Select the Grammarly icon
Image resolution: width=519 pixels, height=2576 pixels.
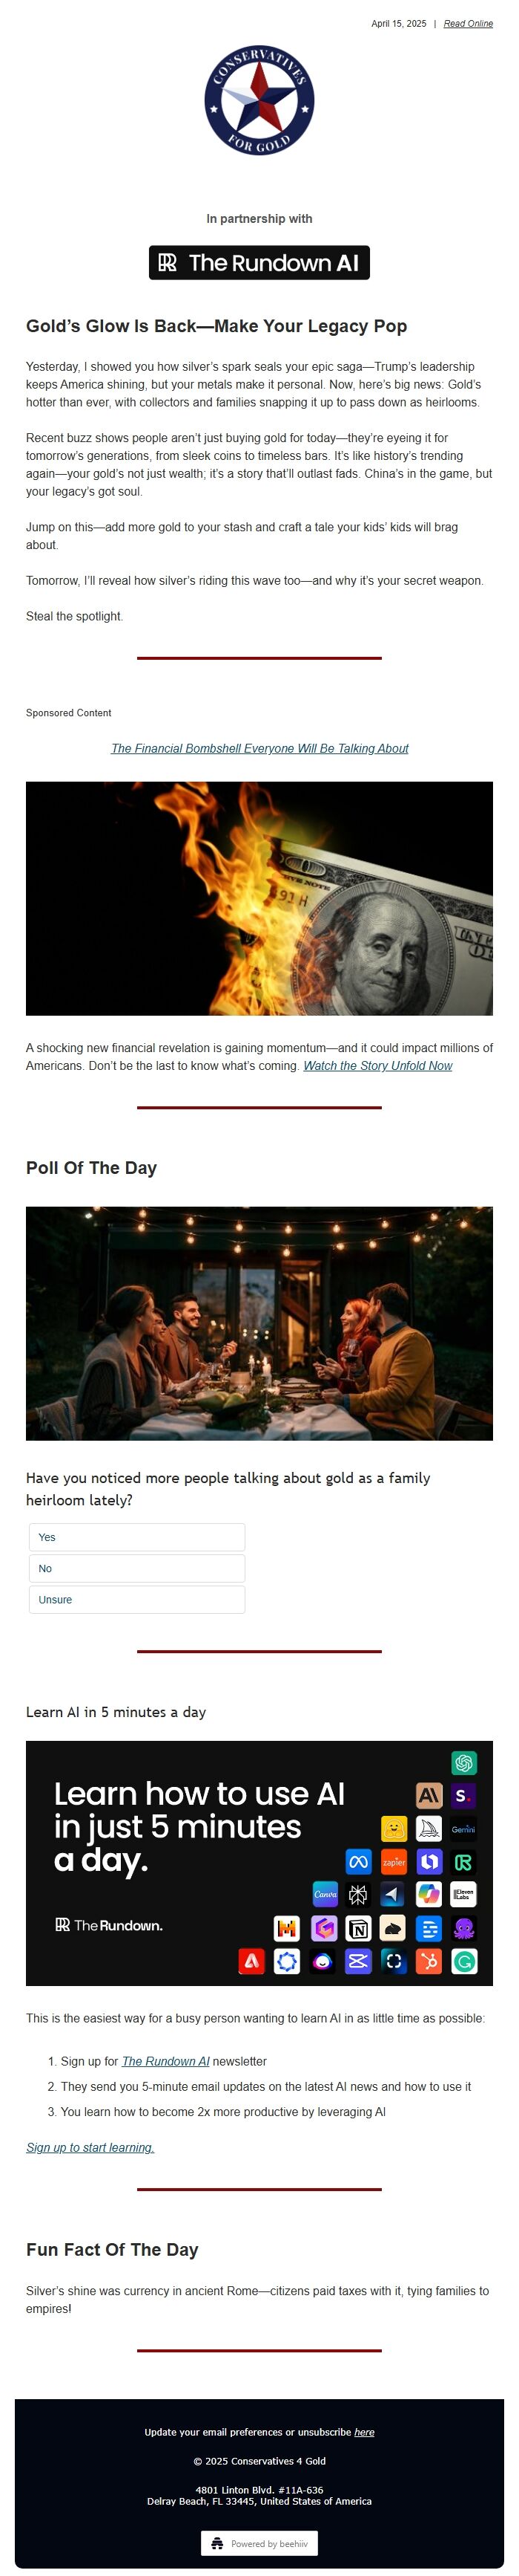coord(465,1961)
